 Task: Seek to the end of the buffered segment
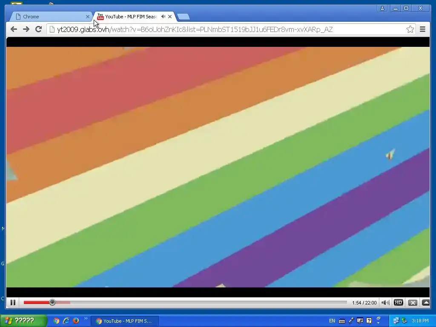70,302
